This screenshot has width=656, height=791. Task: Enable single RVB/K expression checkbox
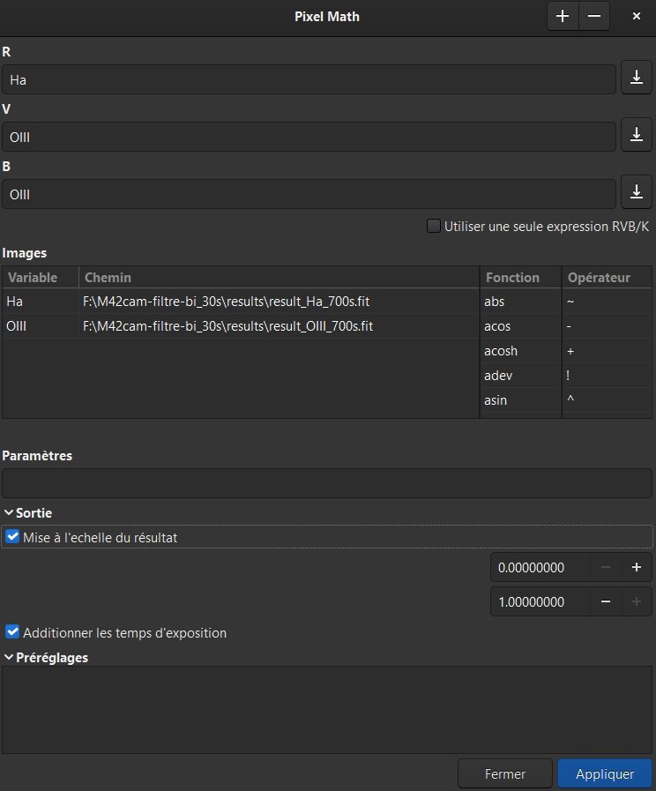pyautogui.click(x=434, y=226)
